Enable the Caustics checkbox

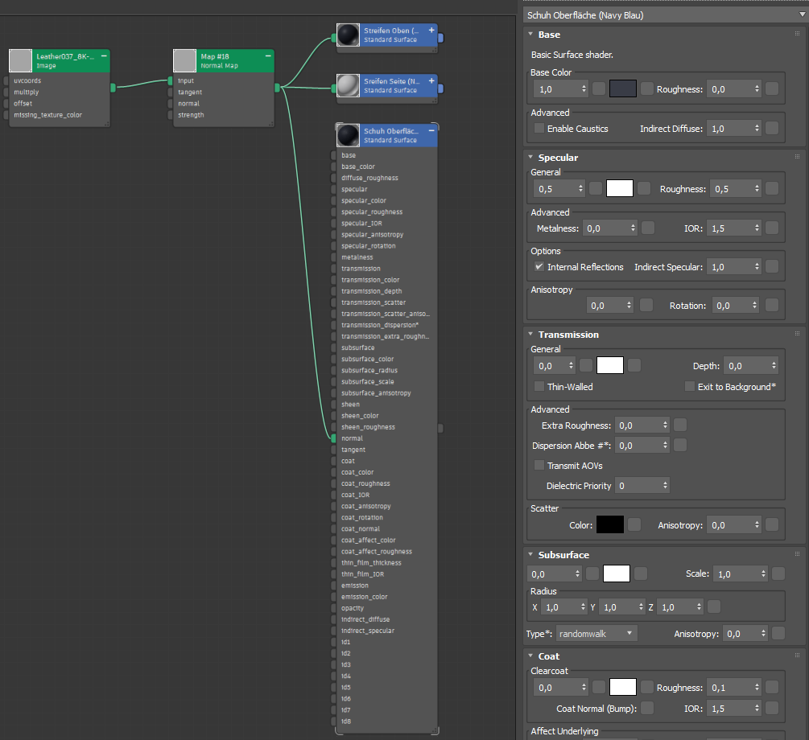coord(539,129)
